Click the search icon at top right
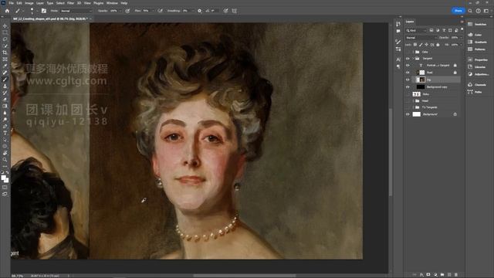 470,11
